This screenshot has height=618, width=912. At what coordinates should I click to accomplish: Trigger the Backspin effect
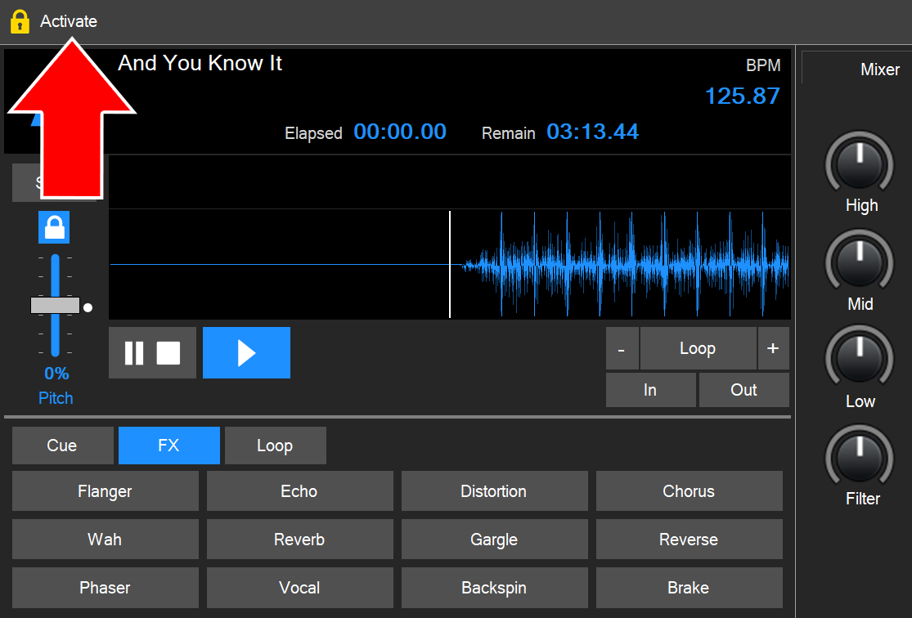pos(494,588)
